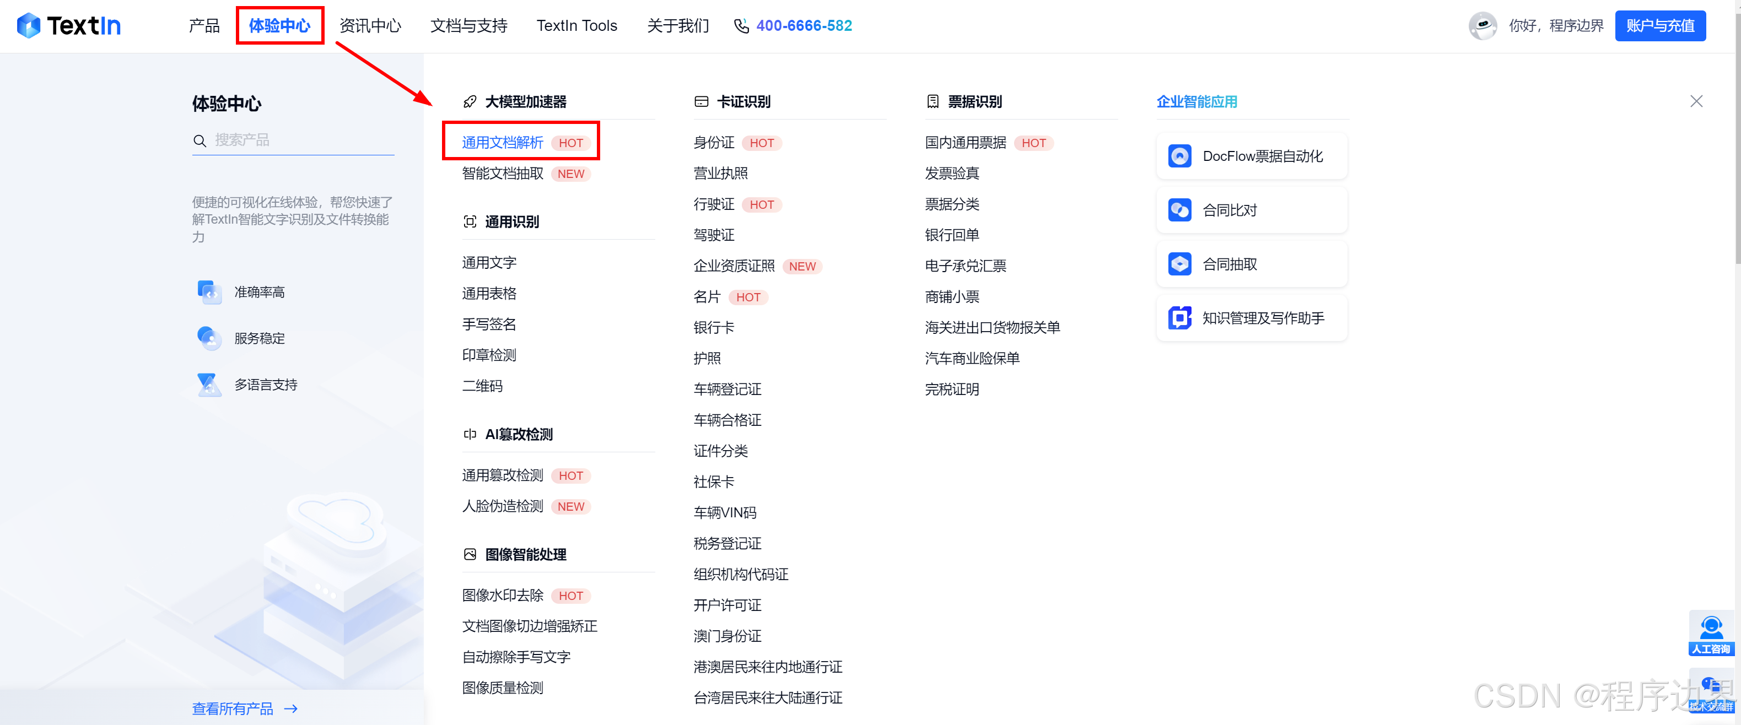Viewport: 1741px width, 725px height.
Task: Open the 资讯中心 menu
Action: coord(370,26)
